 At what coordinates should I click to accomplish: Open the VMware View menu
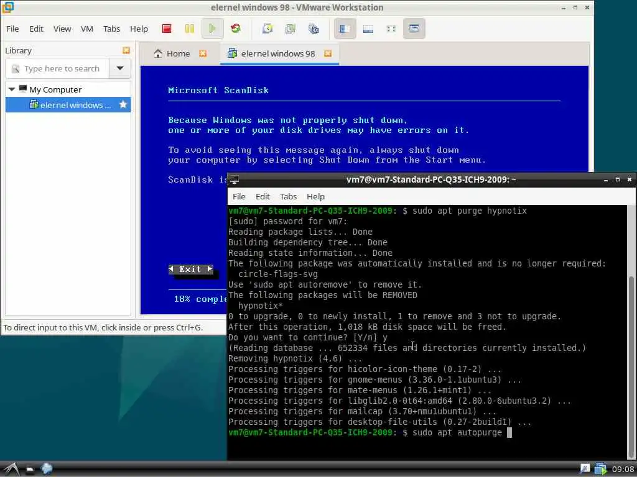[62, 29]
